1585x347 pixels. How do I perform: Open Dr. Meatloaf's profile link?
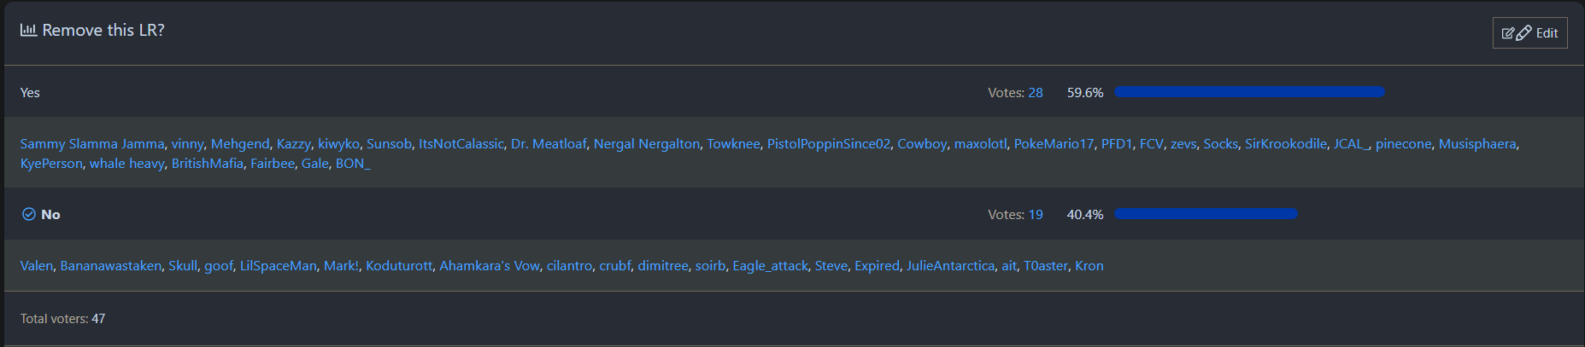pyautogui.click(x=549, y=144)
